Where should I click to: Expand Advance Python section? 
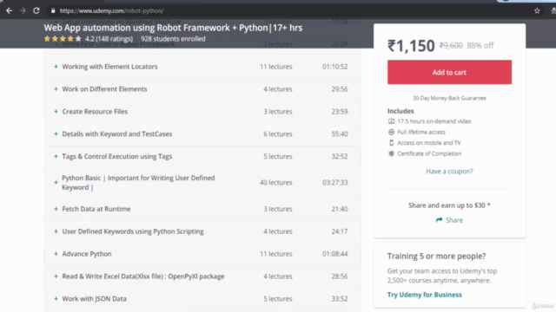tap(202, 254)
